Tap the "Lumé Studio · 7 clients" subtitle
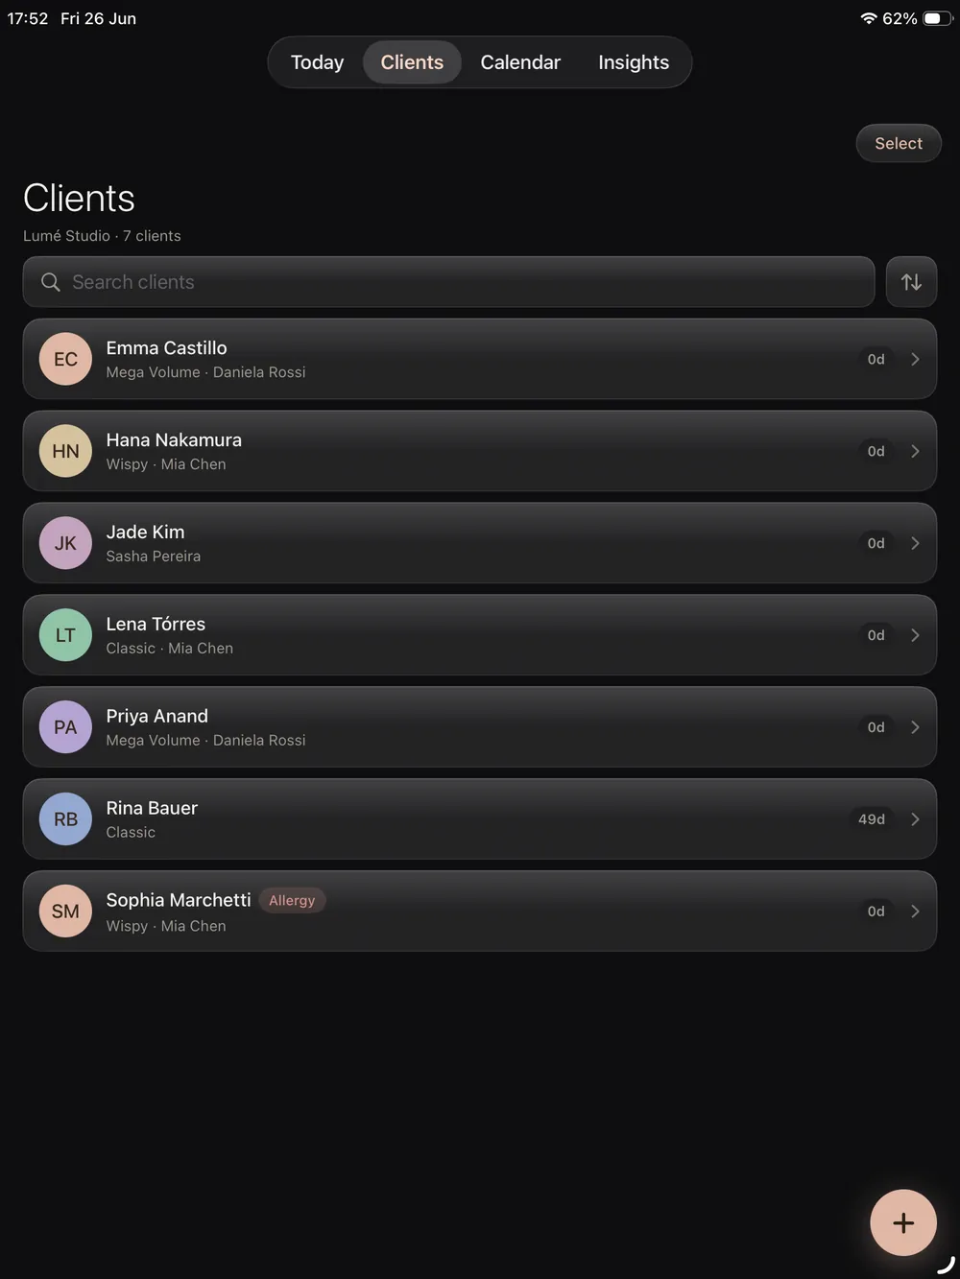Image resolution: width=960 pixels, height=1279 pixels. 102,236
